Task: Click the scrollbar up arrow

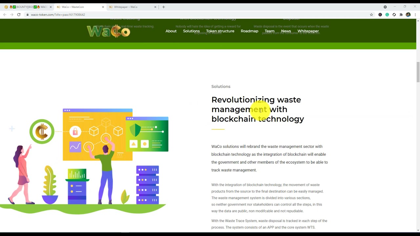Action: coord(418,21)
